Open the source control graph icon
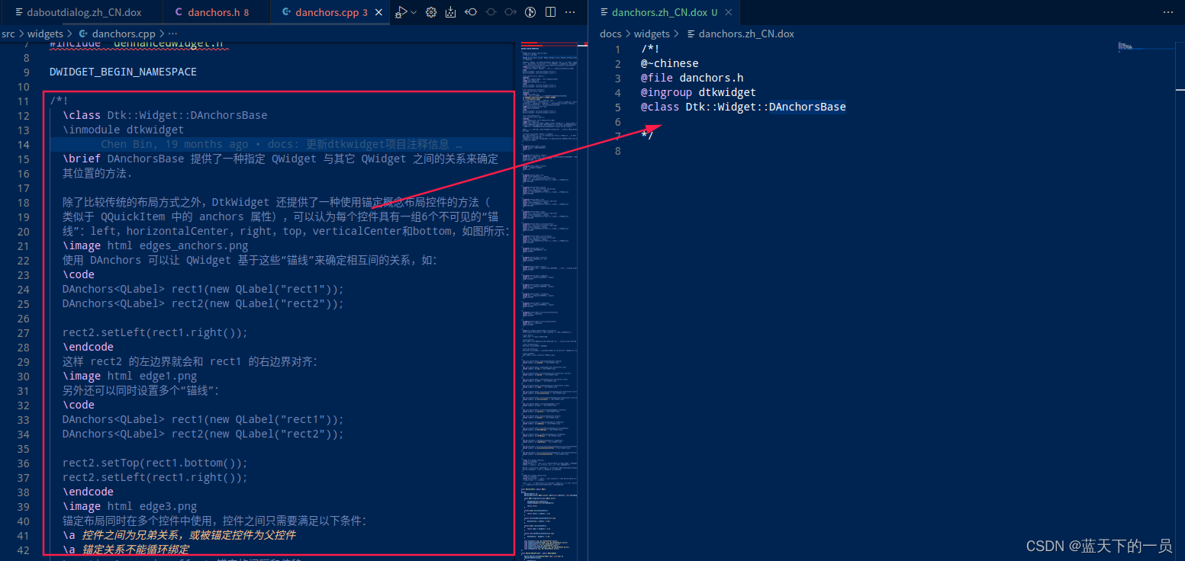The image size is (1185, 561). (x=530, y=12)
